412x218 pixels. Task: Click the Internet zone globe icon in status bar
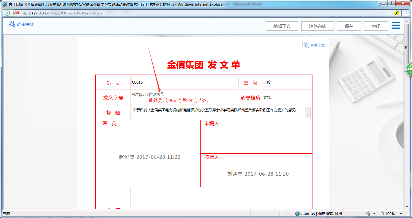pos(297,213)
